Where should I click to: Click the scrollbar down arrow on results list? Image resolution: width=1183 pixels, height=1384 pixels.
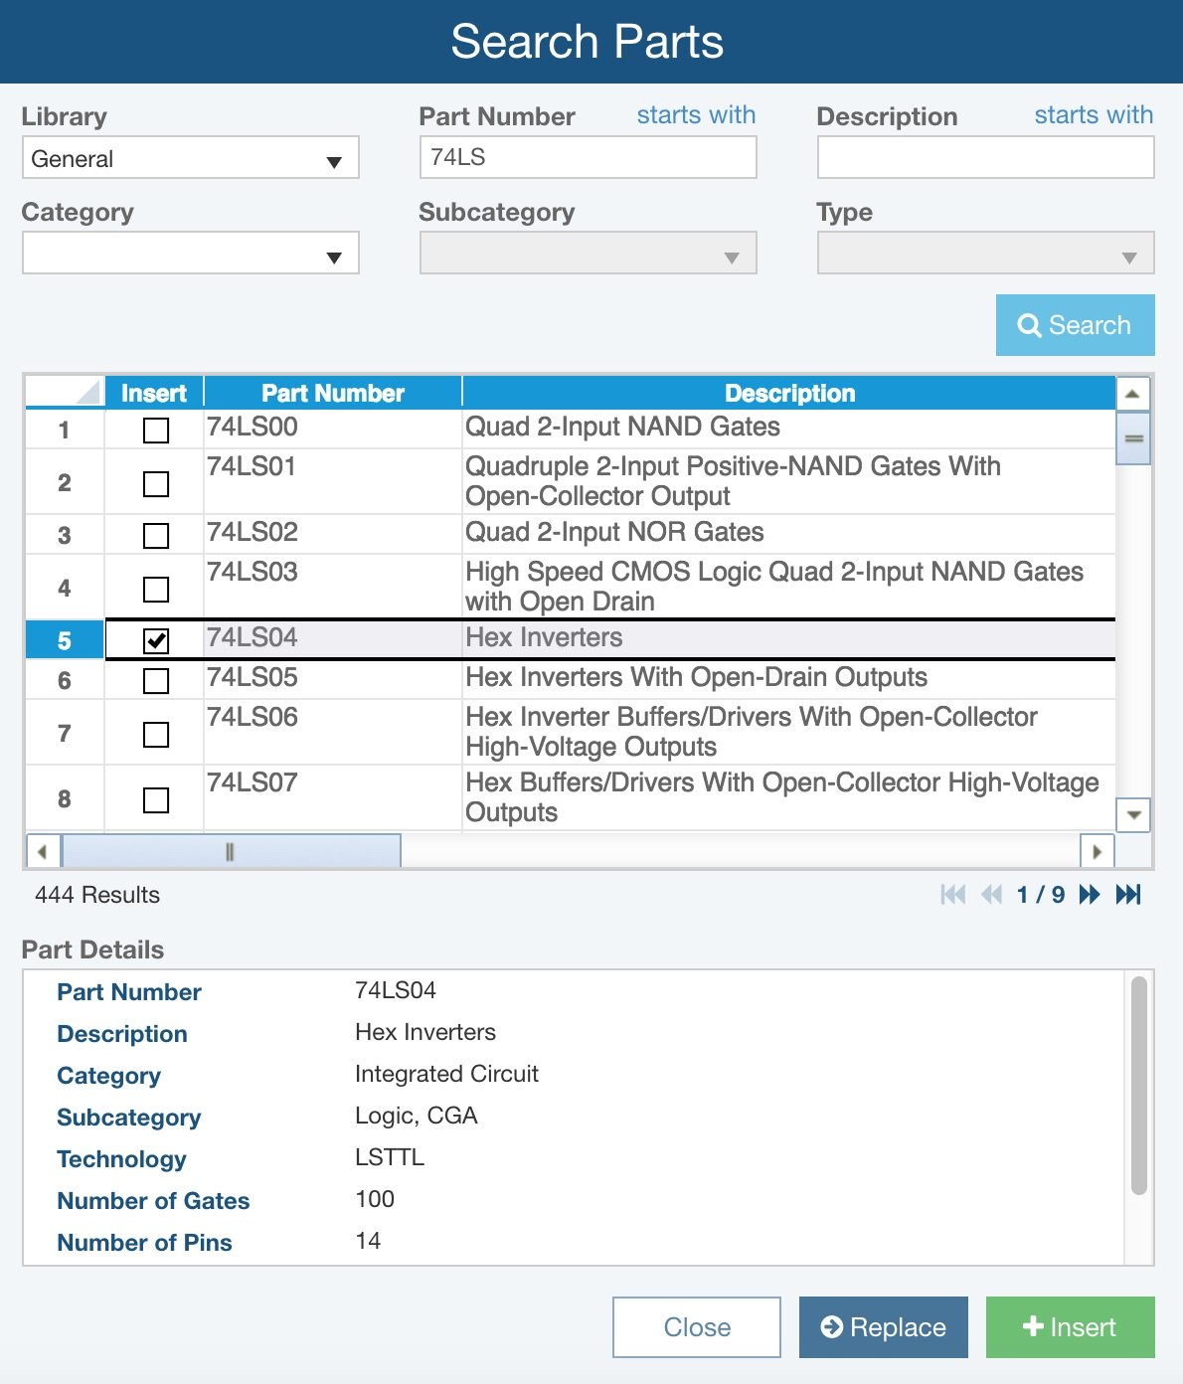[1132, 815]
